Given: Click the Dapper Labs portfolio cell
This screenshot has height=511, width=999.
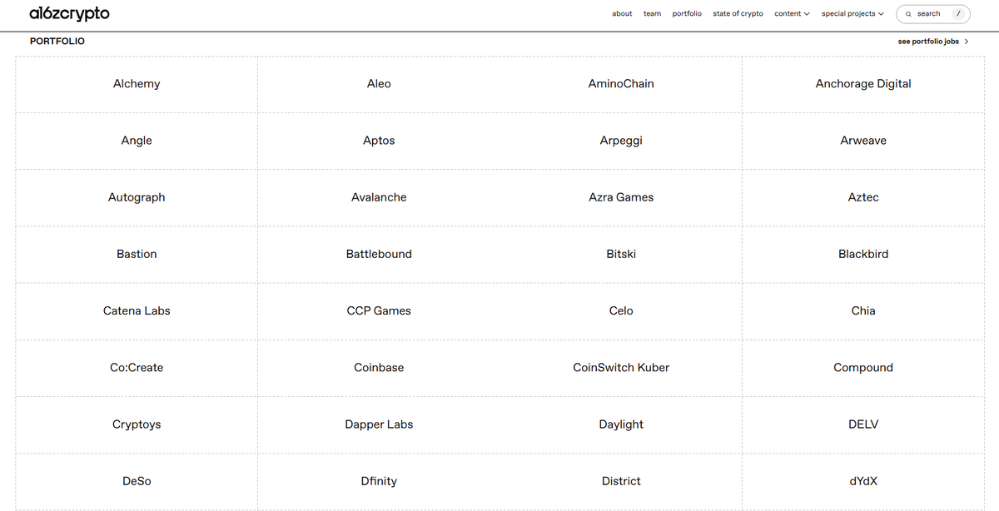Looking at the screenshot, I should coord(379,424).
